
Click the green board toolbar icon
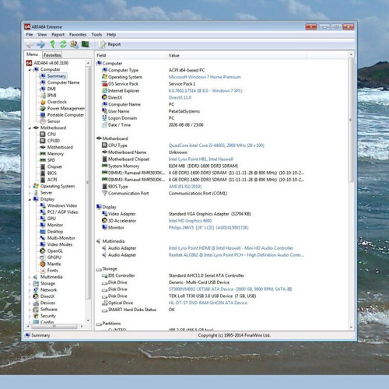point(86,44)
